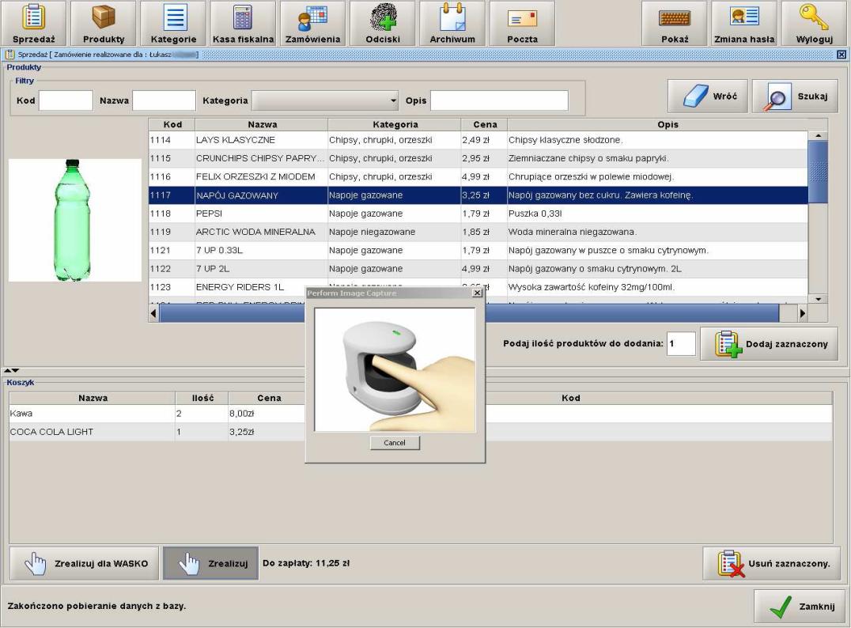The width and height of the screenshot is (851, 628).
Task: Select the NAPÓJ GAZOWANY row
Action: tap(478, 195)
